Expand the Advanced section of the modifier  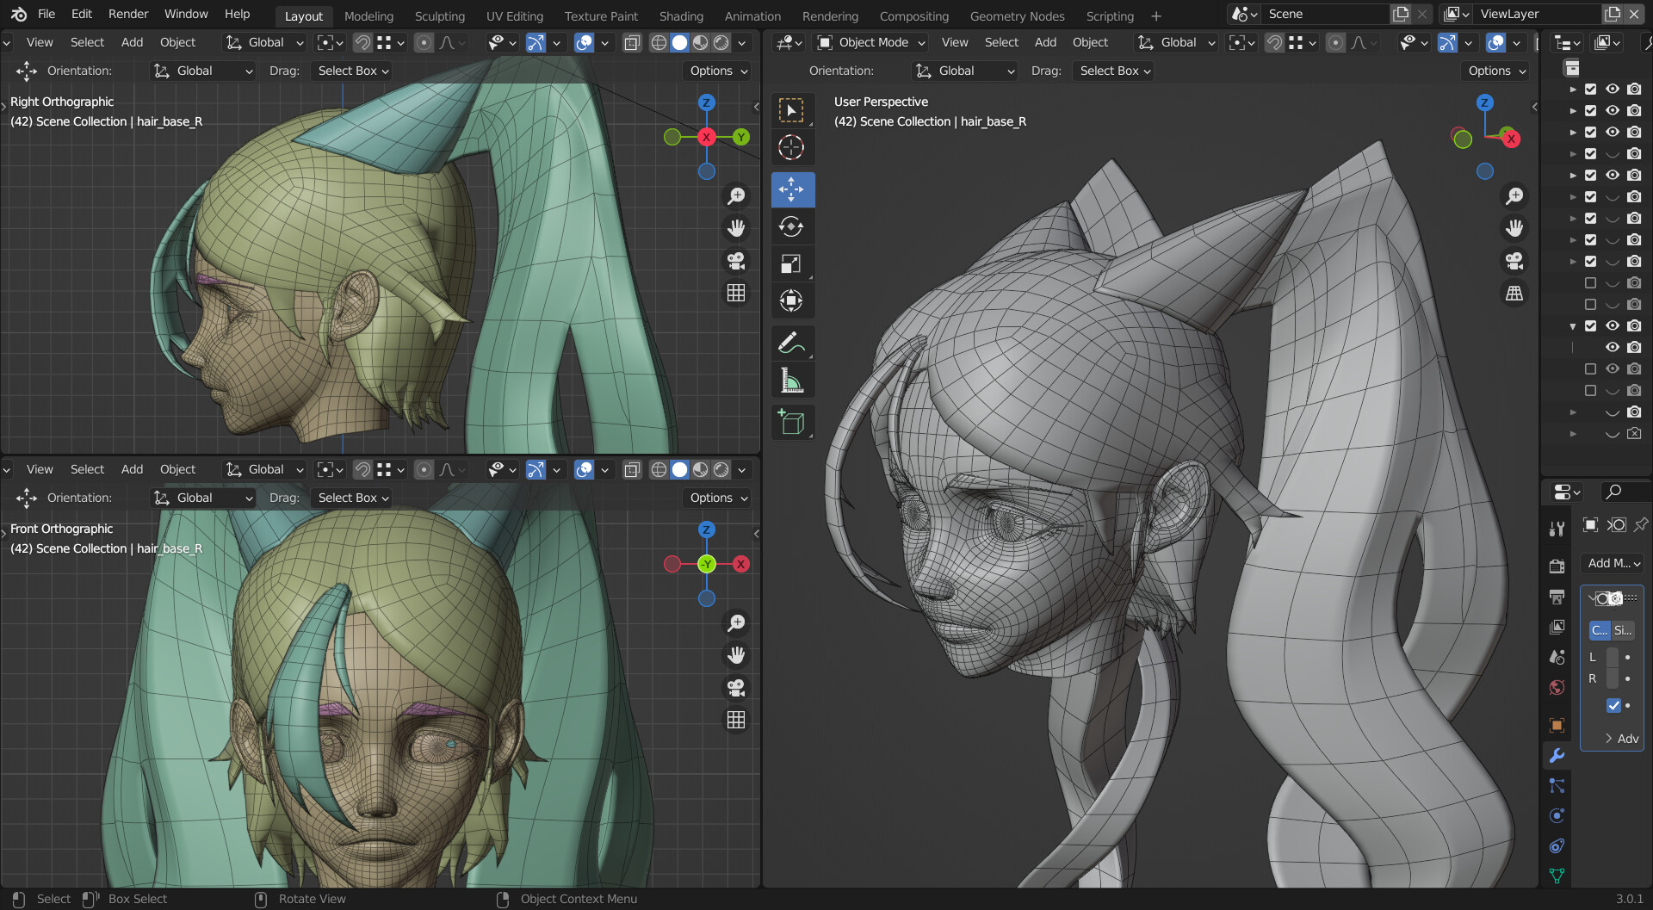tap(1620, 738)
